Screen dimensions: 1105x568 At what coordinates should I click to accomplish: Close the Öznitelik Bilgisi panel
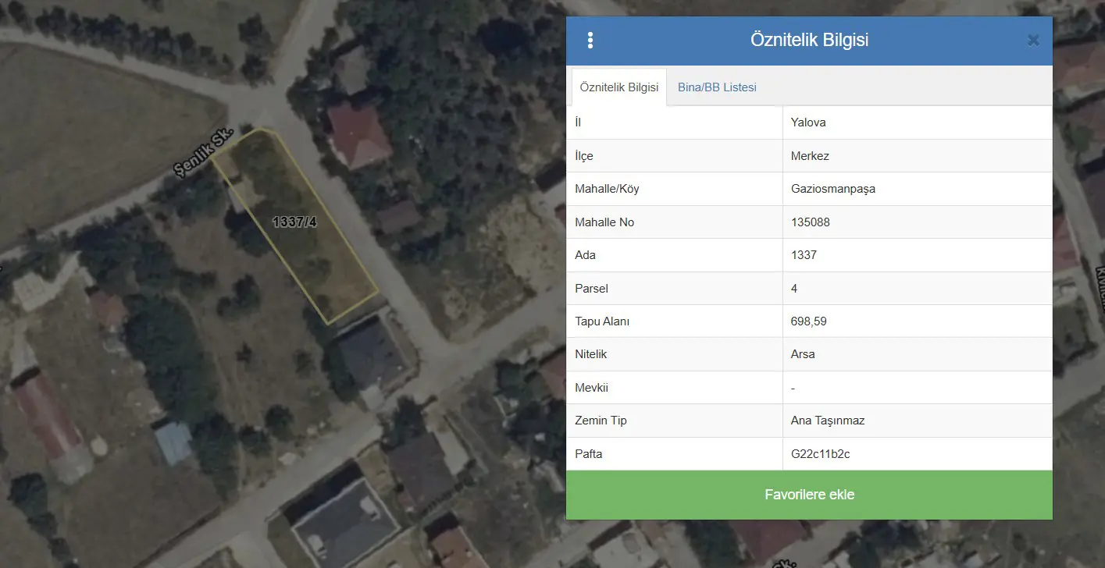click(1033, 41)
